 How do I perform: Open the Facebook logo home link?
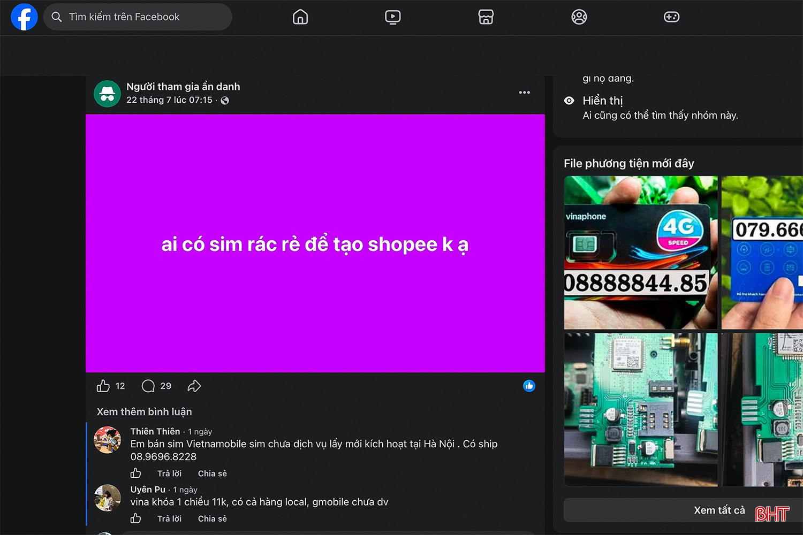24,17
